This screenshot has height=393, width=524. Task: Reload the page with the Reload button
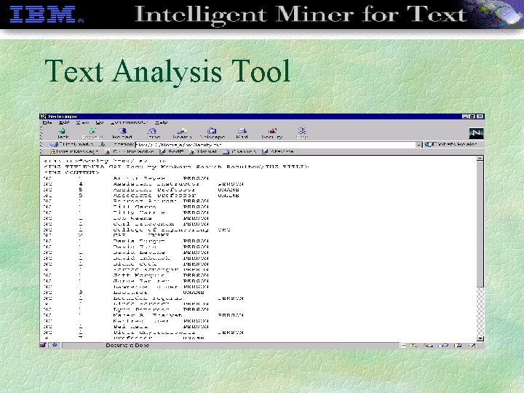click(122, 133)
